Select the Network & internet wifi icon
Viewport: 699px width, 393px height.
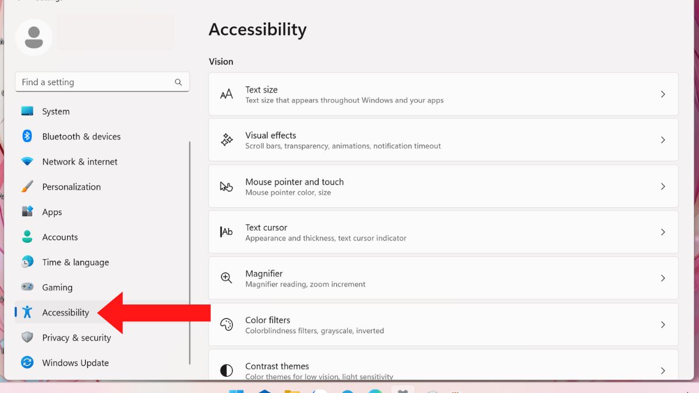tap(27, 161)
